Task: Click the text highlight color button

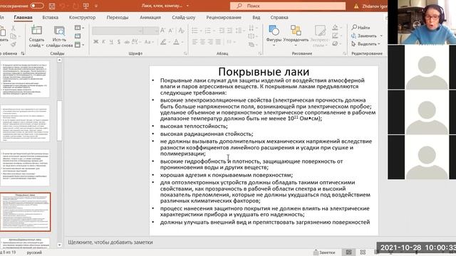Action: (x=163, y=42)
